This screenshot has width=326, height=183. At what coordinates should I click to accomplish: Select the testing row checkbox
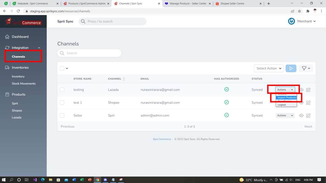click(62, 90)
